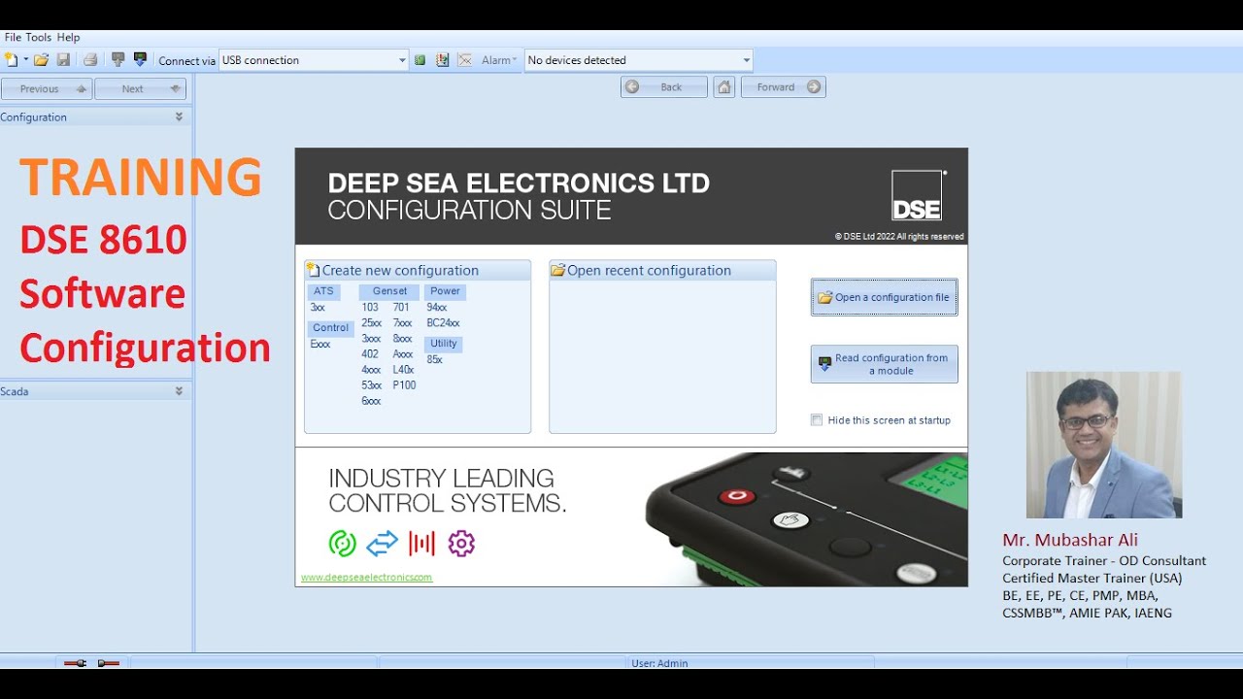Screen dimensions: 1243x699
Task: Click Read configuration from a module button
Action: [x=885, y=364]
